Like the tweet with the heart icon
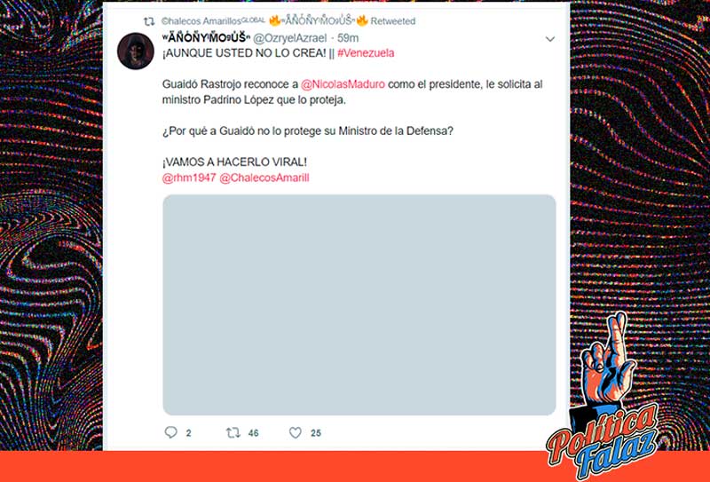Image resolution: width=710 pixels, height=482 pixels. 296,432
